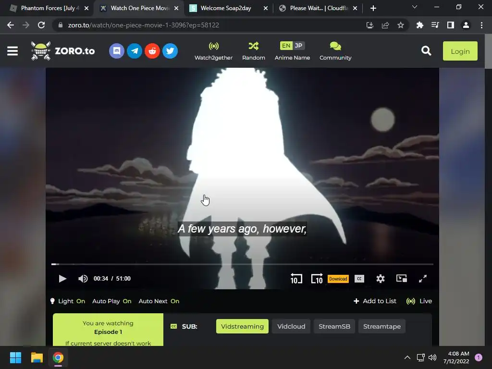Open the Community chat link

[335, 51]
